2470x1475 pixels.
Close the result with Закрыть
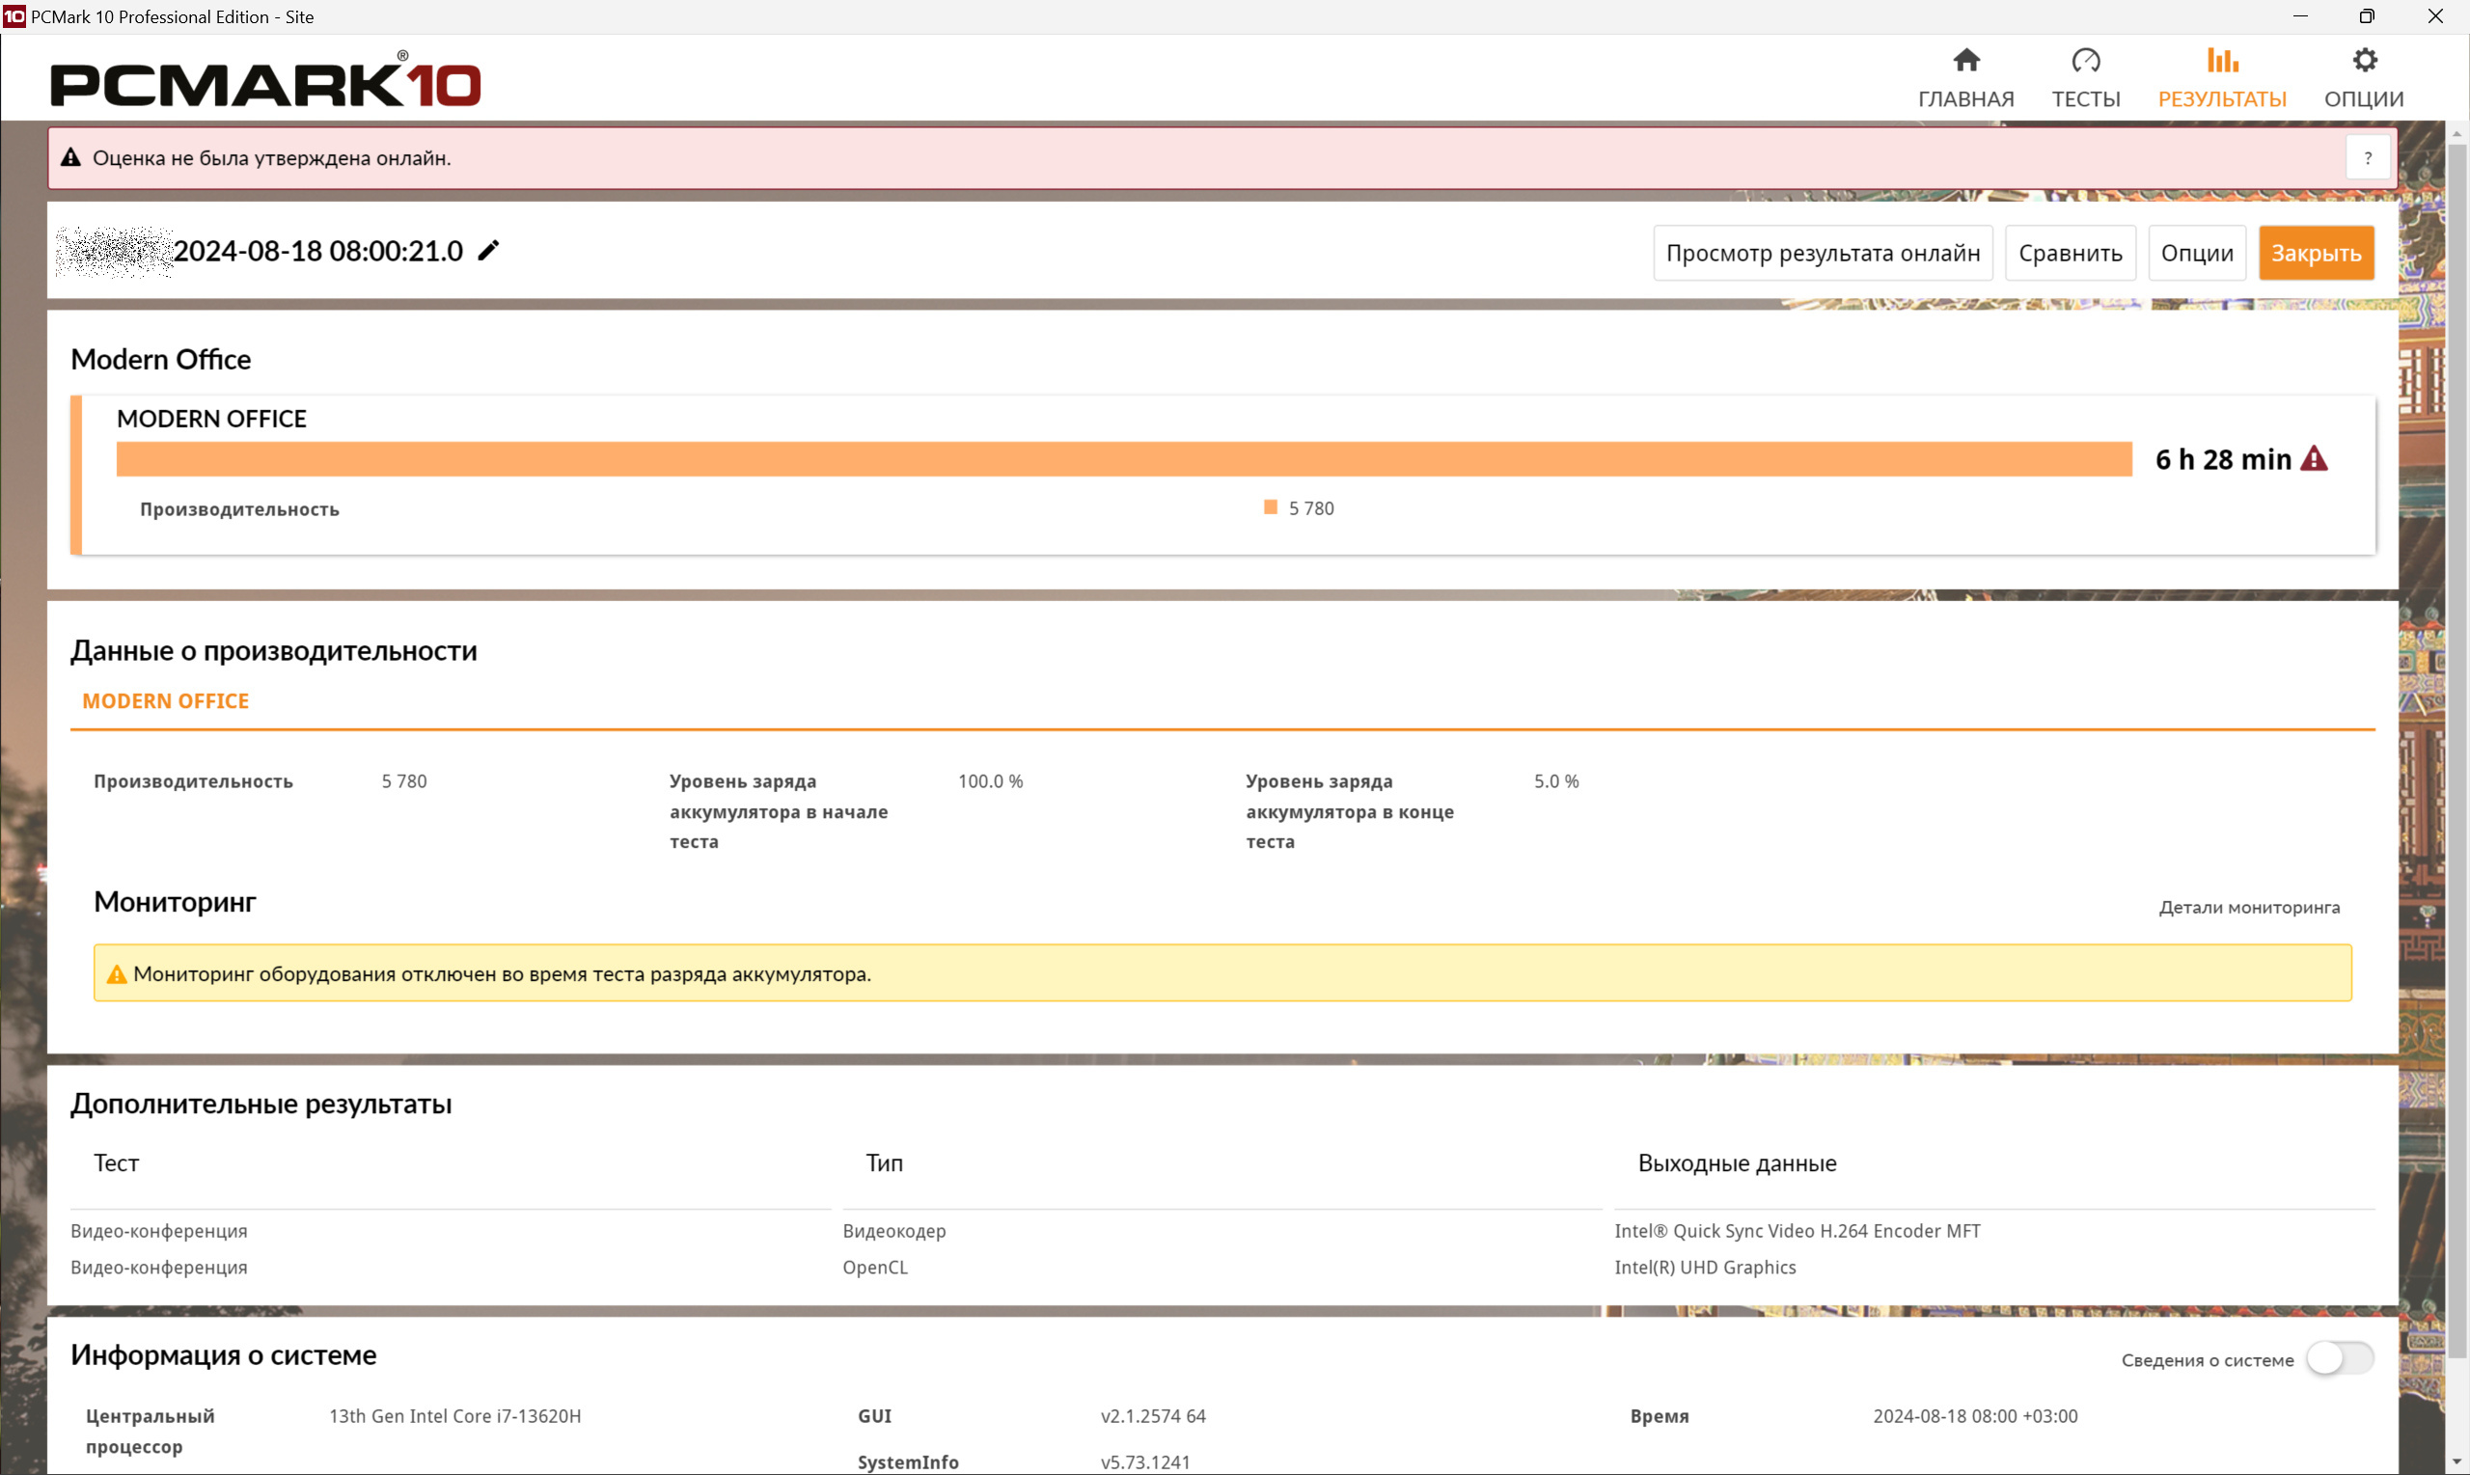click(2315, 254)
